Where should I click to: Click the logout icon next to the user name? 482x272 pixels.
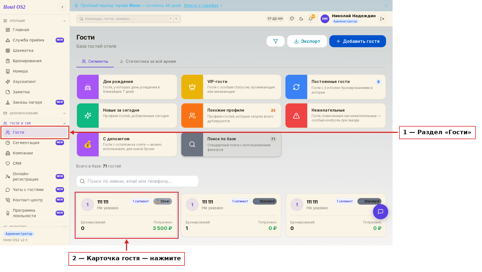382,19
